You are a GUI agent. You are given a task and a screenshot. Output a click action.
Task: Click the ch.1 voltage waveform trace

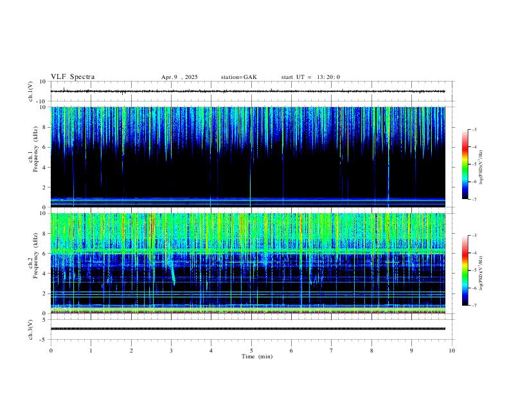[247, 91]
